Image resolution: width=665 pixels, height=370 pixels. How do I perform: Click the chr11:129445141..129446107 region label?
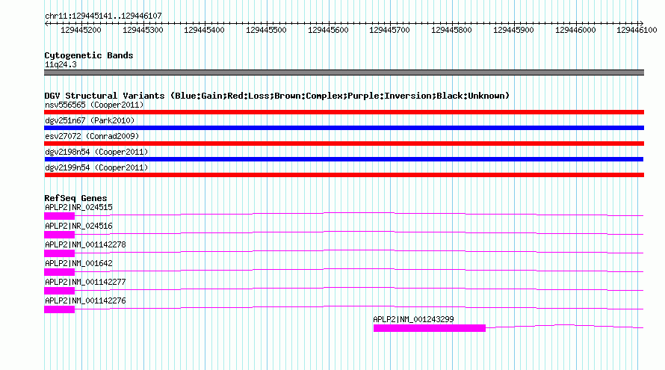103,16
